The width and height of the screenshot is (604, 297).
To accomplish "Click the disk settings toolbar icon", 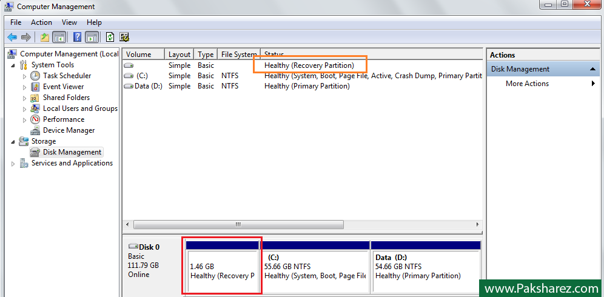I will (124, 38).
